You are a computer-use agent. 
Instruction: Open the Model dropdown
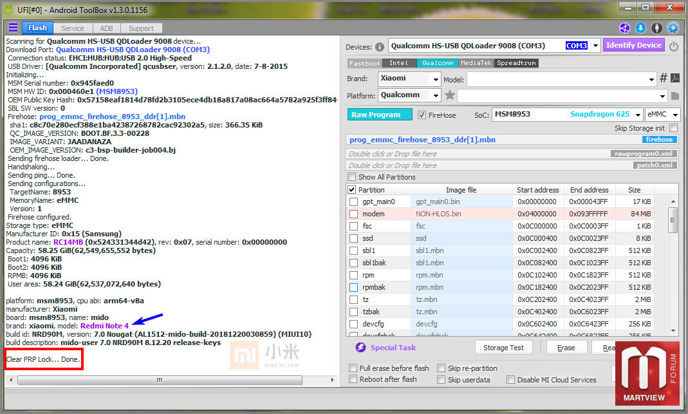coord(651,80)
